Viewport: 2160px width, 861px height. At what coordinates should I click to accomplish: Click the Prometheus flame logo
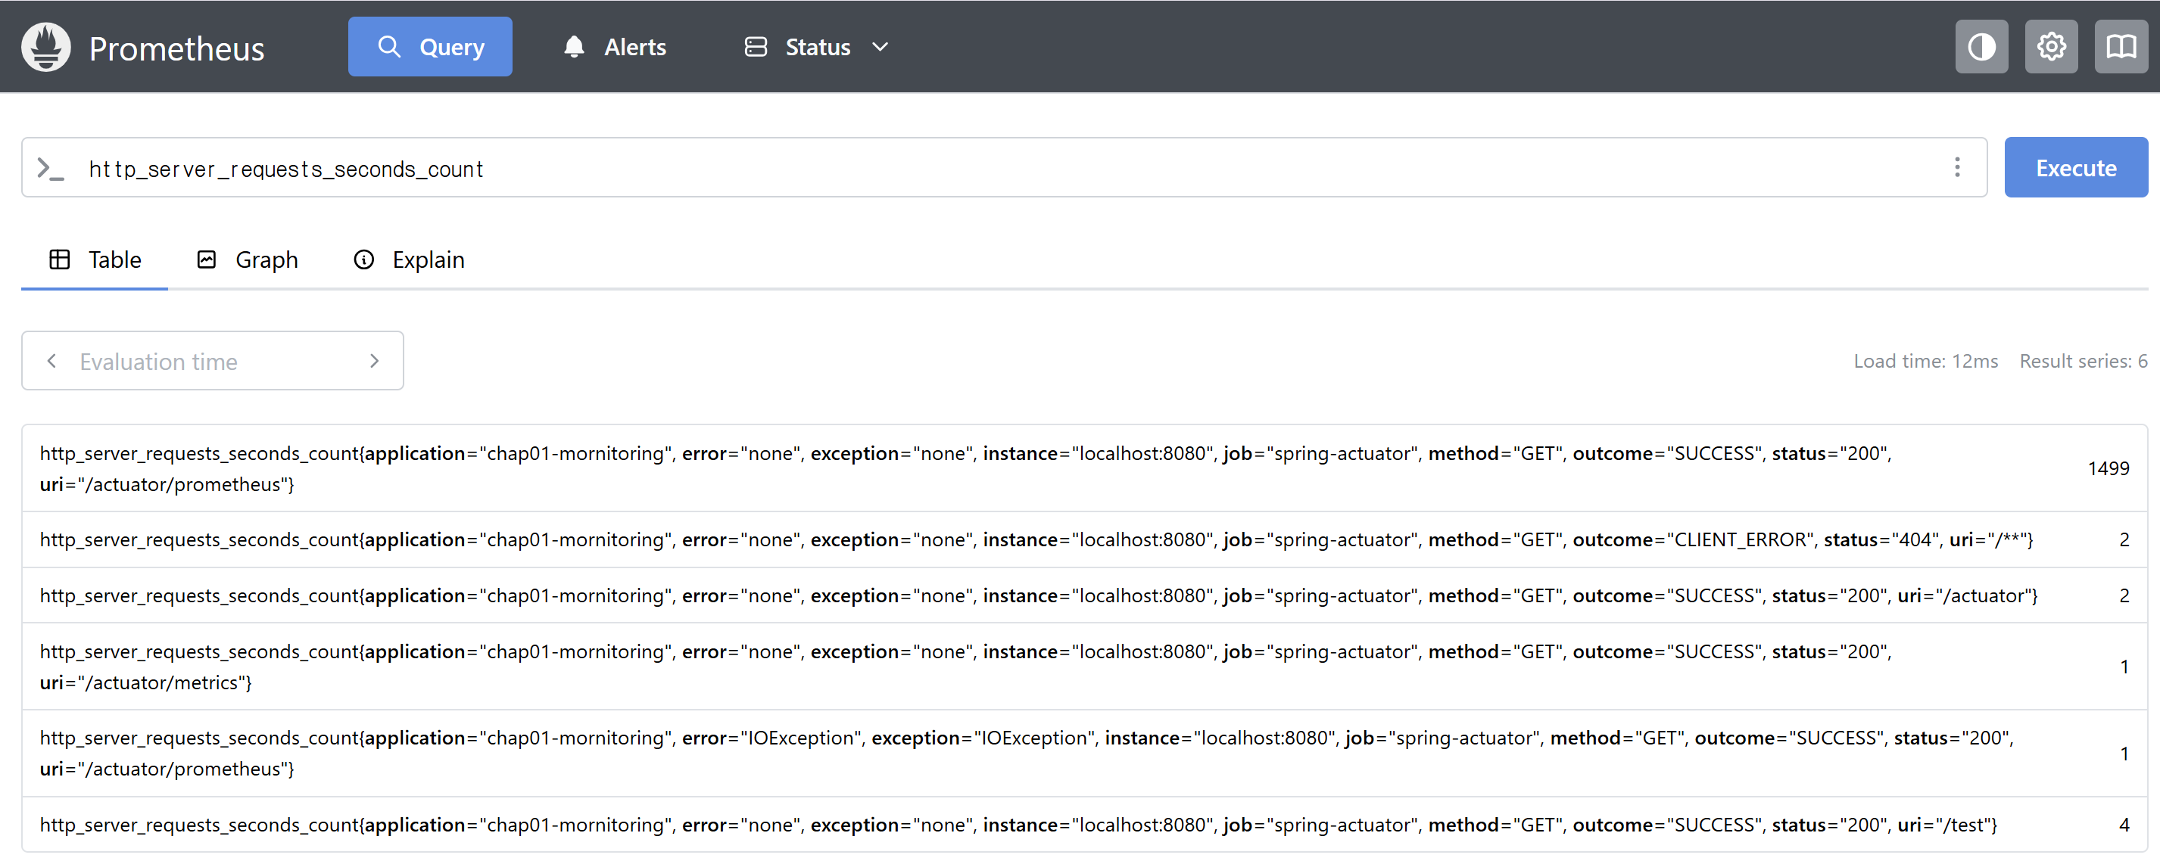coord(46,47)
